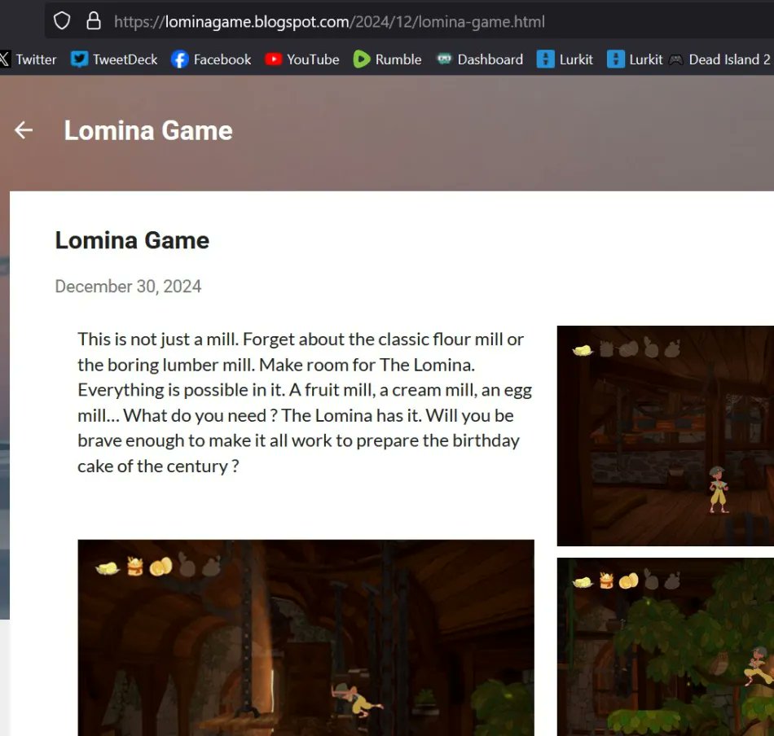The height and width of the screenshot is (736, 774).
Task: Click the Facebook logo icon
Action: coord(180,59)
